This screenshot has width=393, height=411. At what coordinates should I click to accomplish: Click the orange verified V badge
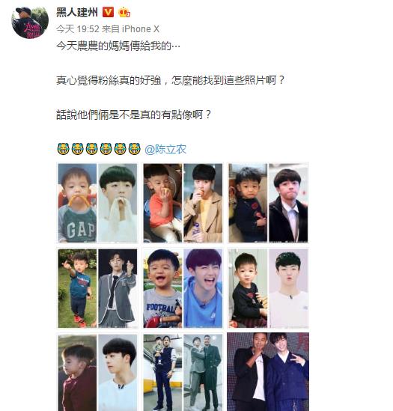point(108,12)
